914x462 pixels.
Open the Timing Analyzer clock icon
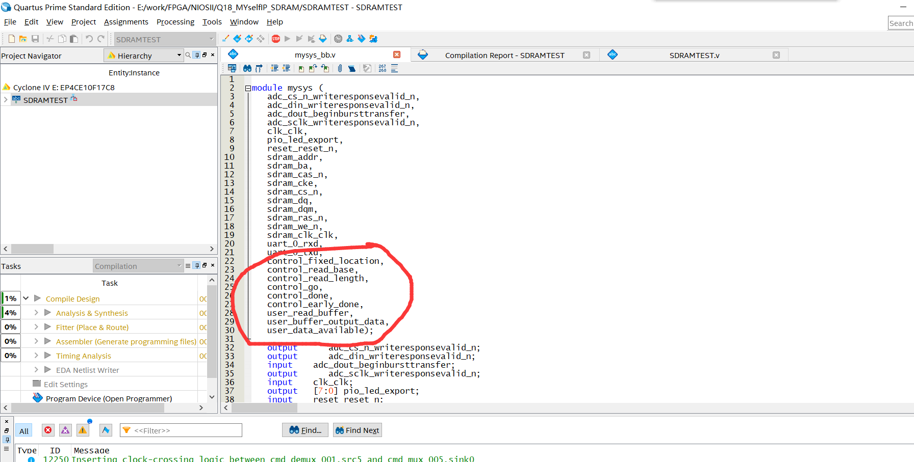pos(338,38)
